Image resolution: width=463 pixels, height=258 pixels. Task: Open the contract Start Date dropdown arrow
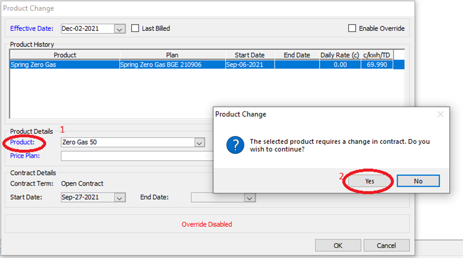click(119, 197)
